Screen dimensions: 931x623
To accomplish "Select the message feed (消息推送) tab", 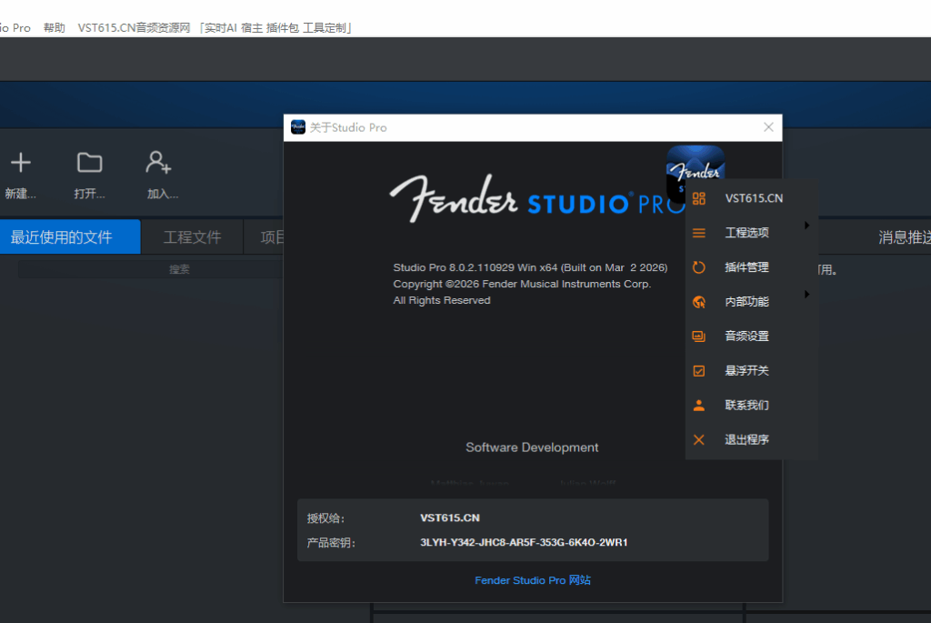I will (904, 237).
